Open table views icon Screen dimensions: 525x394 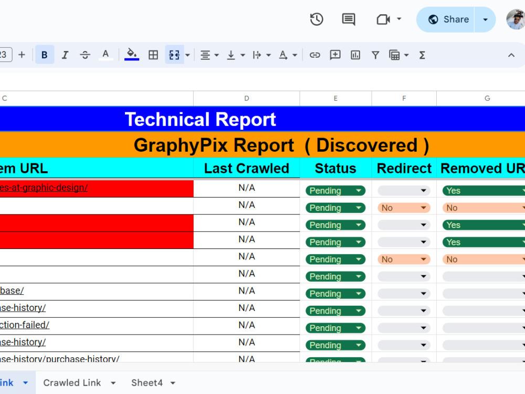coord(394,55)
